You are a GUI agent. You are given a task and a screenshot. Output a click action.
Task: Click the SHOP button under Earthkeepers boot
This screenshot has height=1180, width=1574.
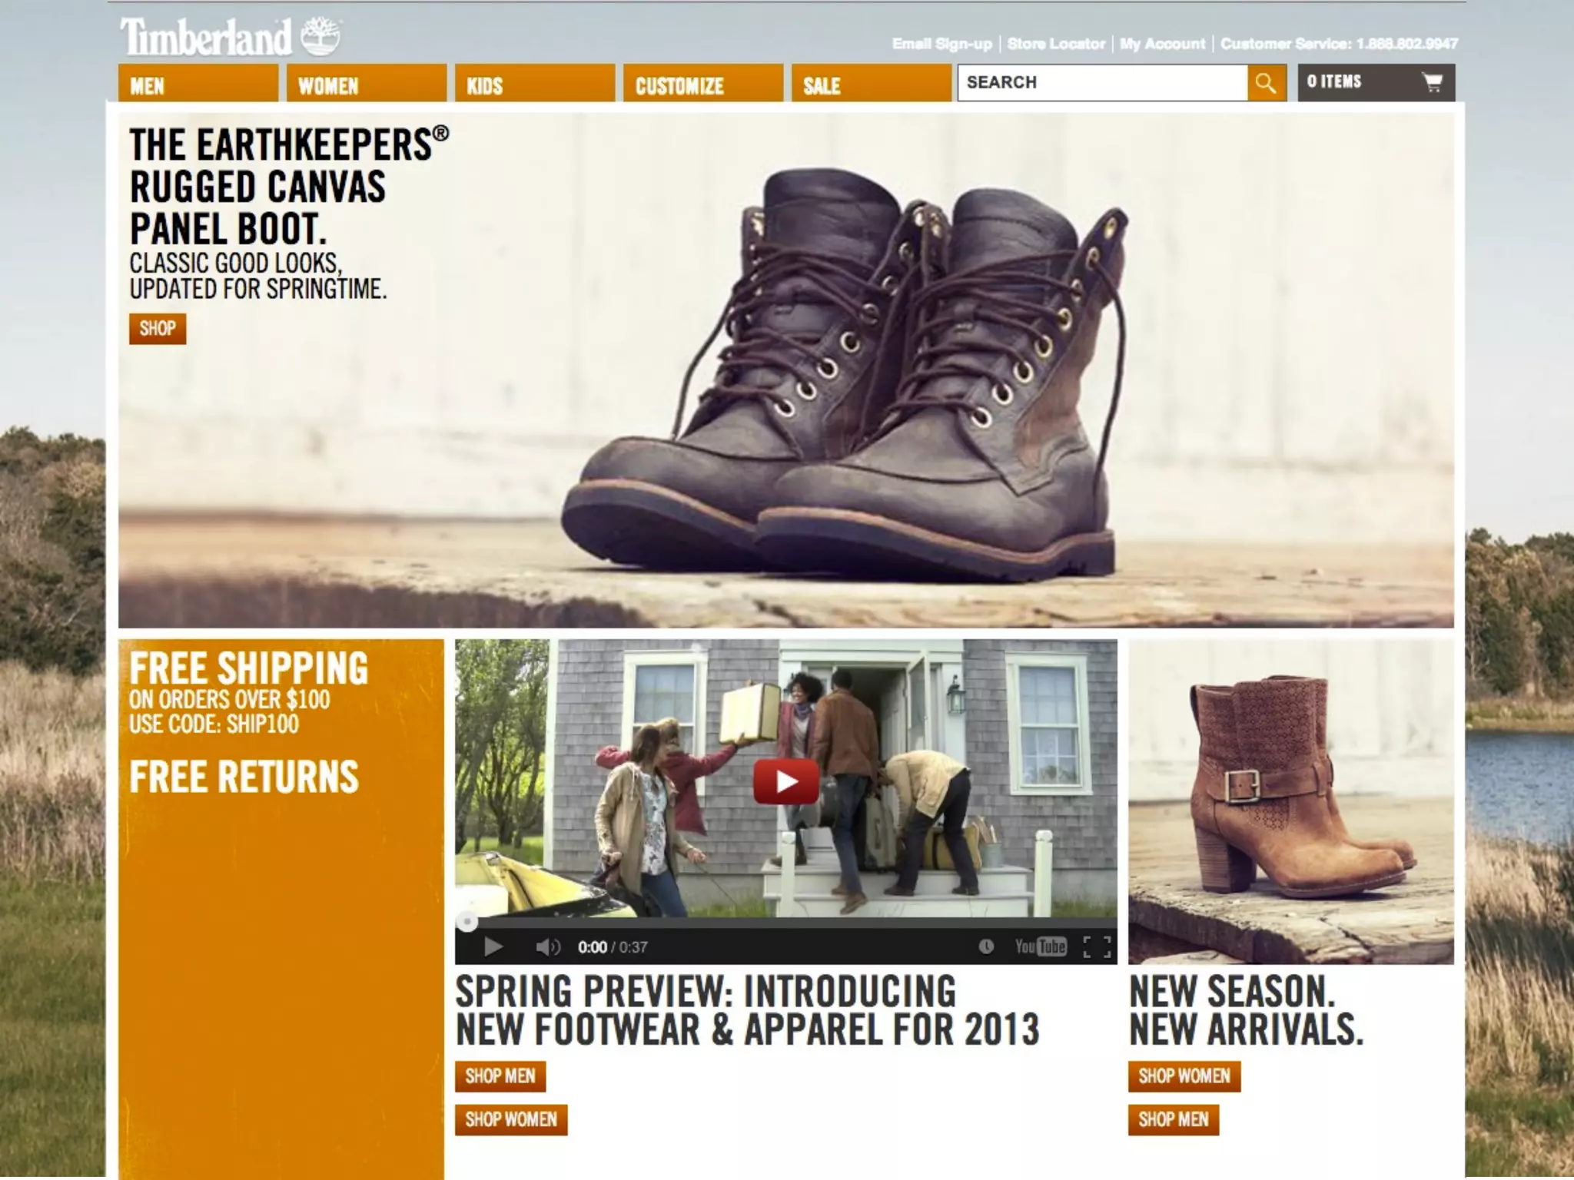pyautogui.click(x=158, y=329)
